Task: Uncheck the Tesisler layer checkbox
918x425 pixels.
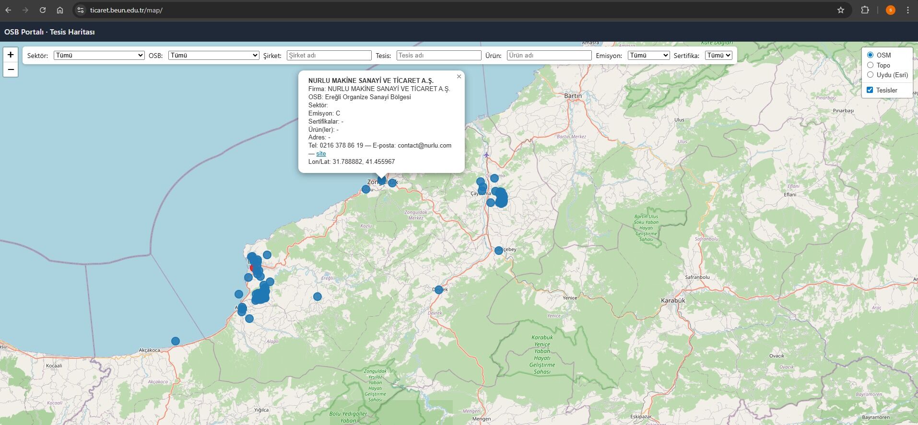Action: [870, 90]
